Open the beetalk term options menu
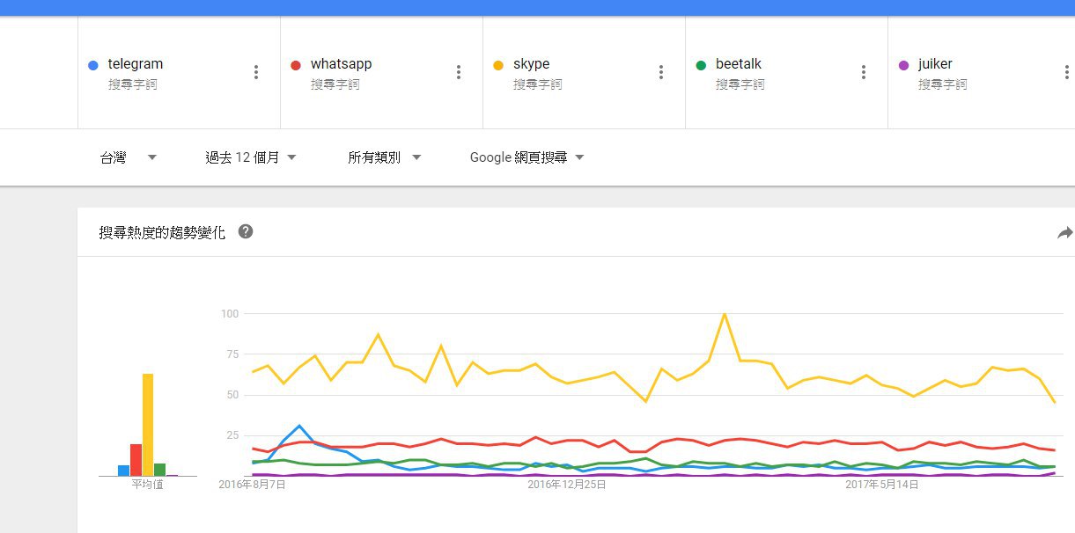Screen dimensions: 1075x533 864,72
